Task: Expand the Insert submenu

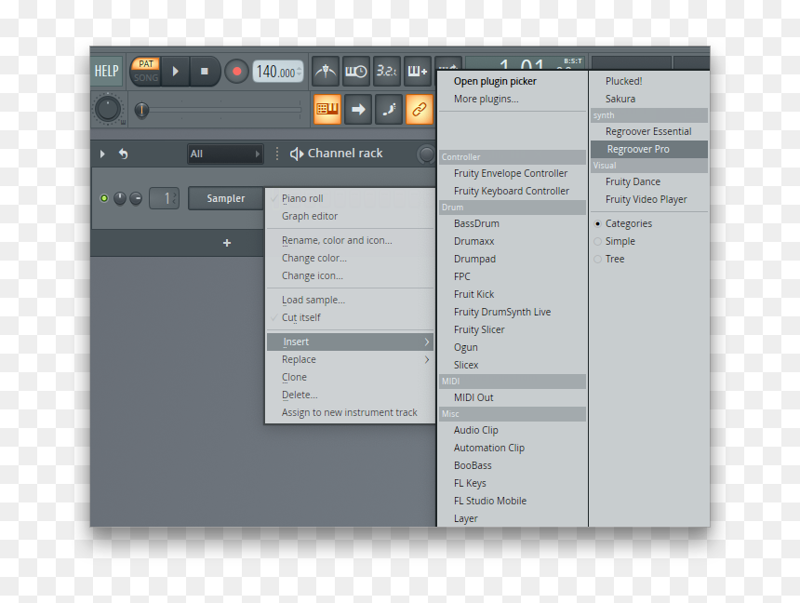Action: tap(350, 342)
